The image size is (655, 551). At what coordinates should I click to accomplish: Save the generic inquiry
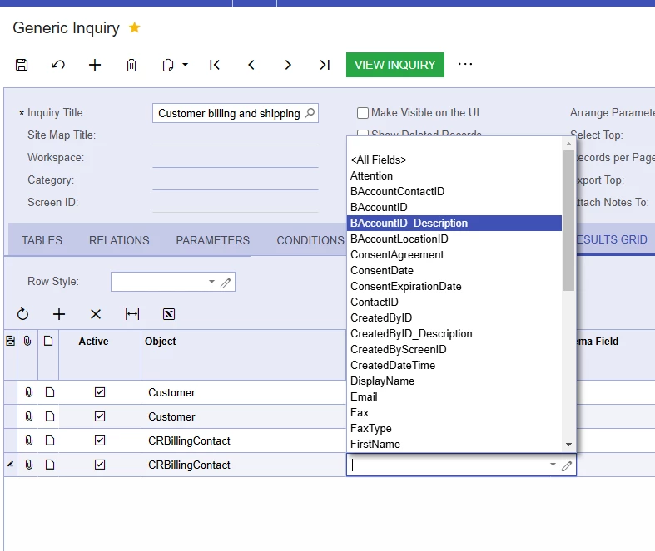coord(22,65)
